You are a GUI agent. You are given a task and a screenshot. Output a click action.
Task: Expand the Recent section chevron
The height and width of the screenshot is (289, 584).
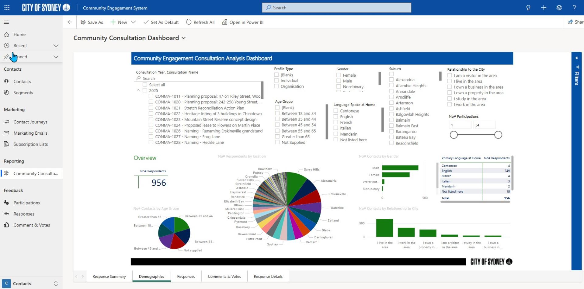(56, 45)
